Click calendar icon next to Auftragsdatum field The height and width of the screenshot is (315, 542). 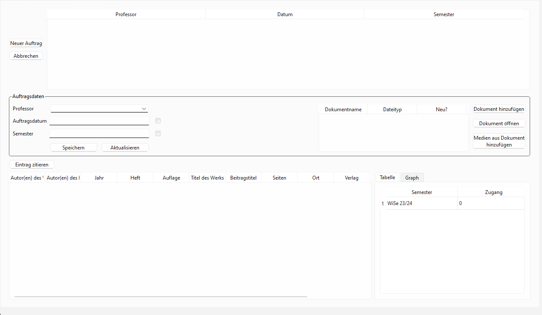pos(158,121)
